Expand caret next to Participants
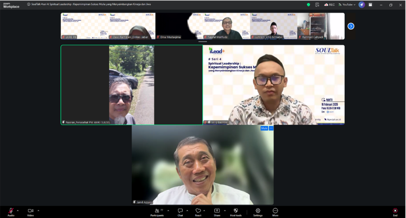Viewport: 406px width, 218px height. tap(168, 210)
